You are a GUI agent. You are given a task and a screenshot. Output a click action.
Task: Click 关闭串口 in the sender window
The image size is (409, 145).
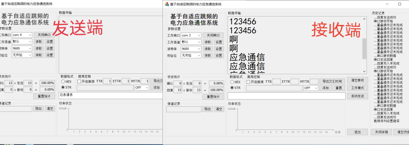coord(44,35)
